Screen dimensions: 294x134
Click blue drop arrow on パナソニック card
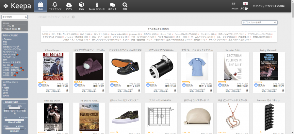click(148, 85)
